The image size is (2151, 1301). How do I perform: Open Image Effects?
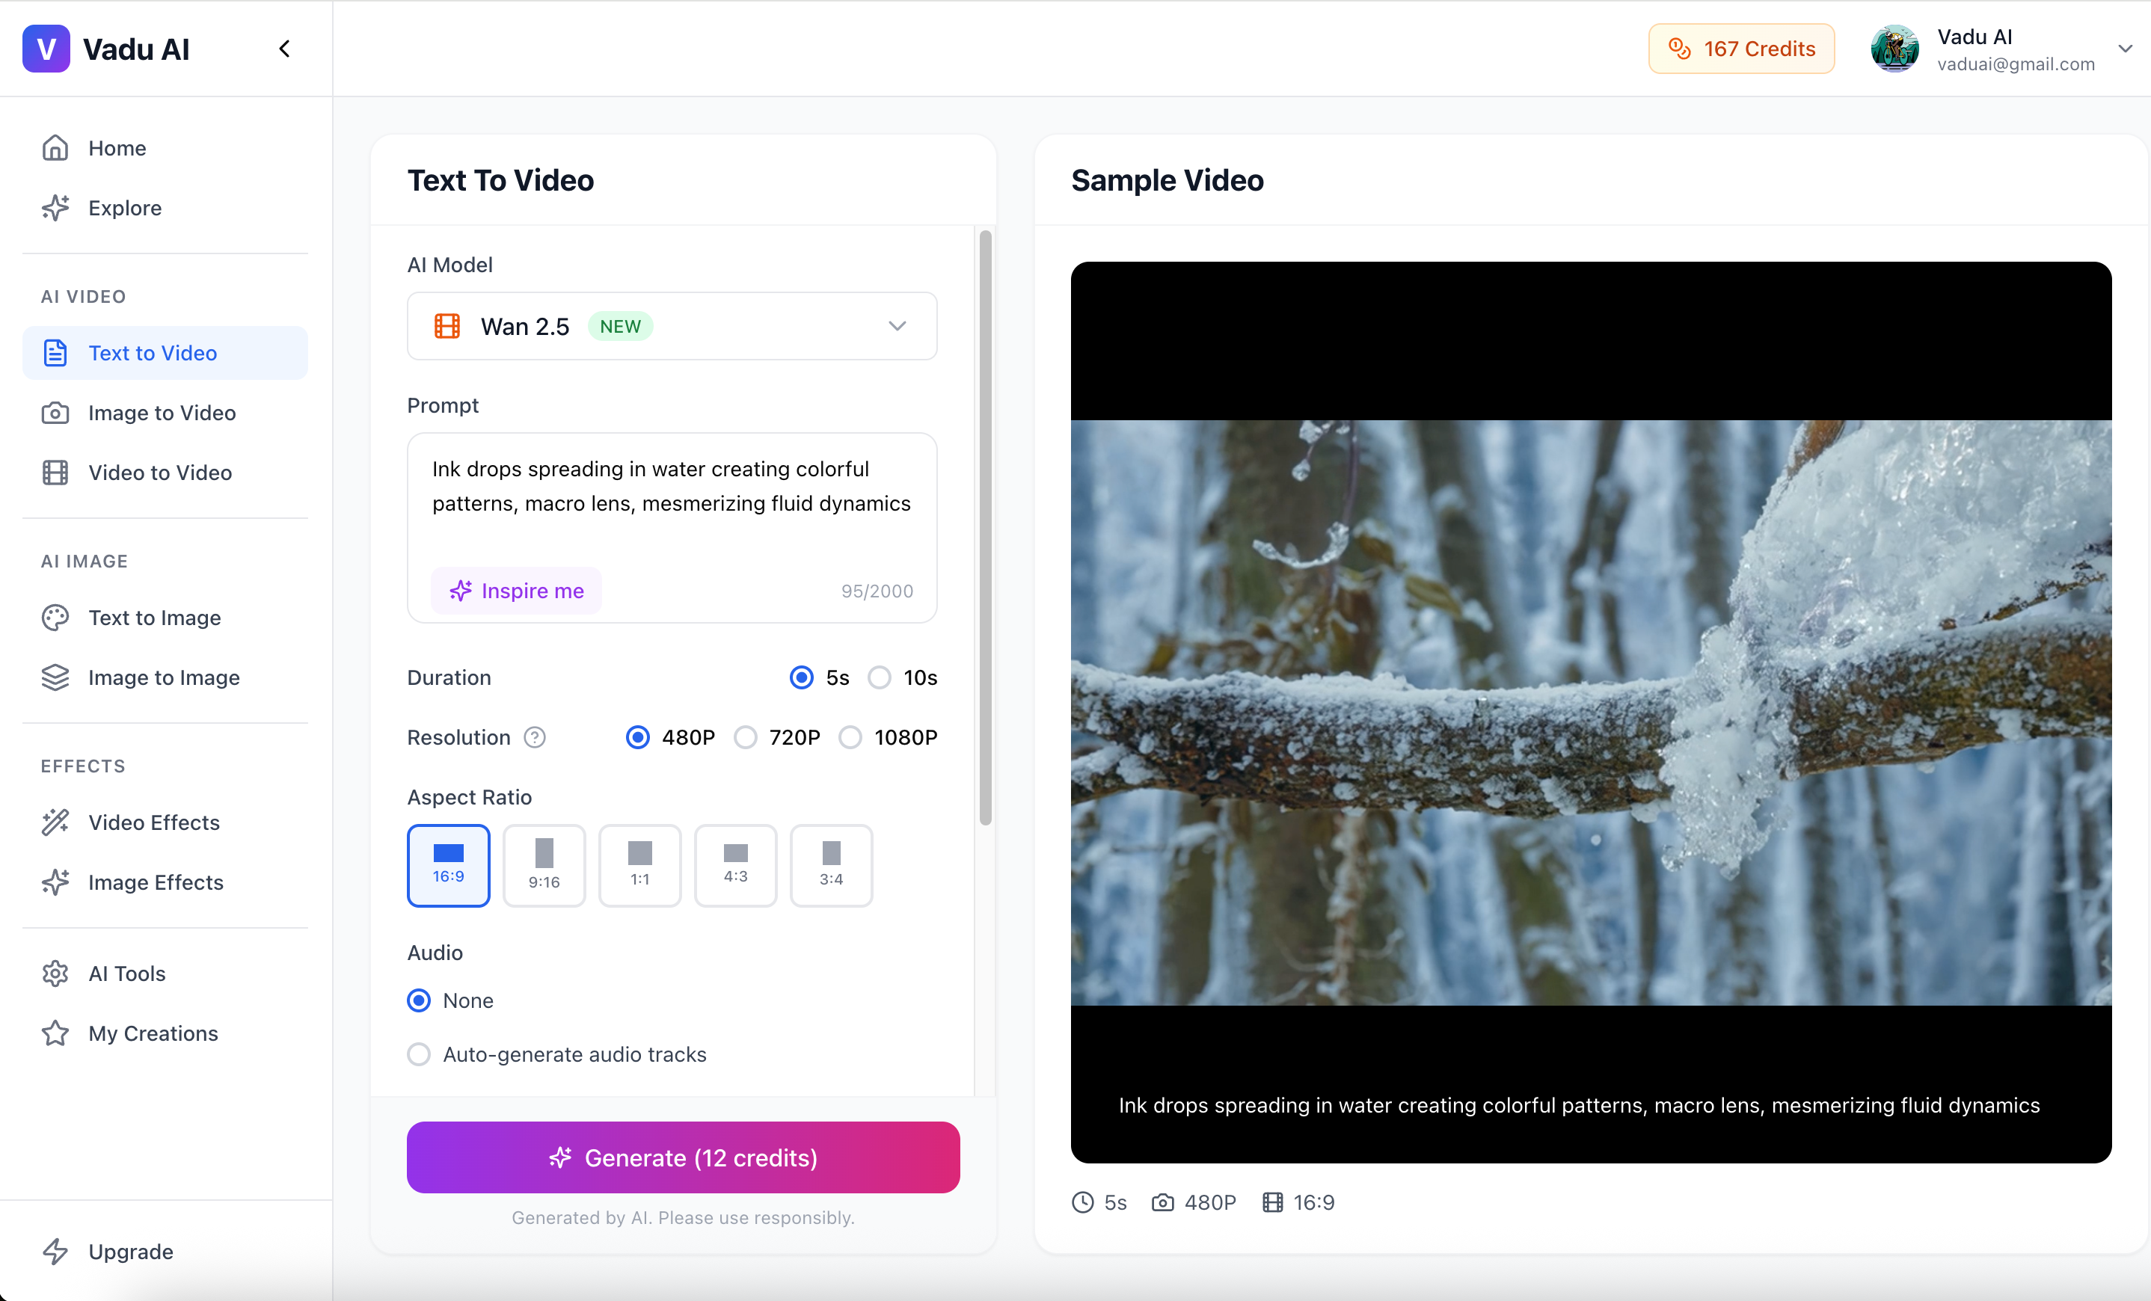point(156,882)
